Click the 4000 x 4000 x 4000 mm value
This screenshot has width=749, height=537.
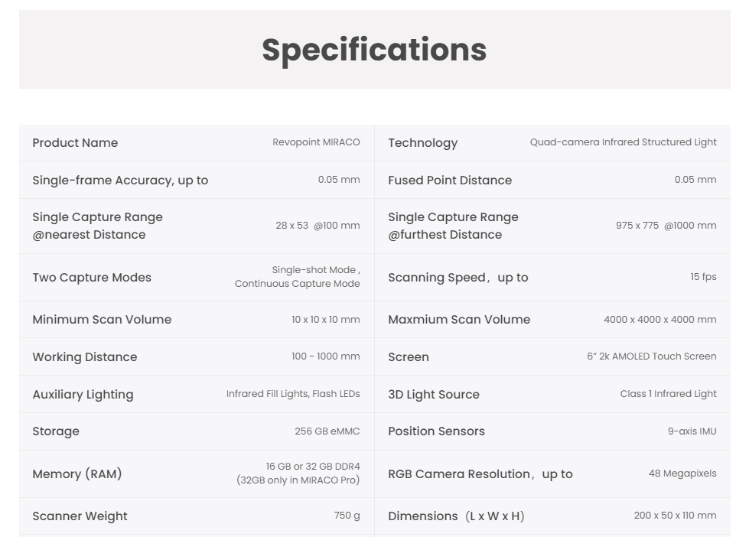(659, 320)
